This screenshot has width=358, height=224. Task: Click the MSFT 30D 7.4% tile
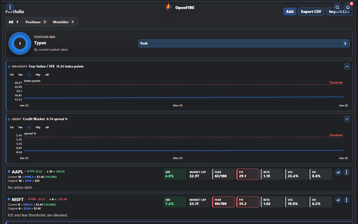[x=175, y=202]
